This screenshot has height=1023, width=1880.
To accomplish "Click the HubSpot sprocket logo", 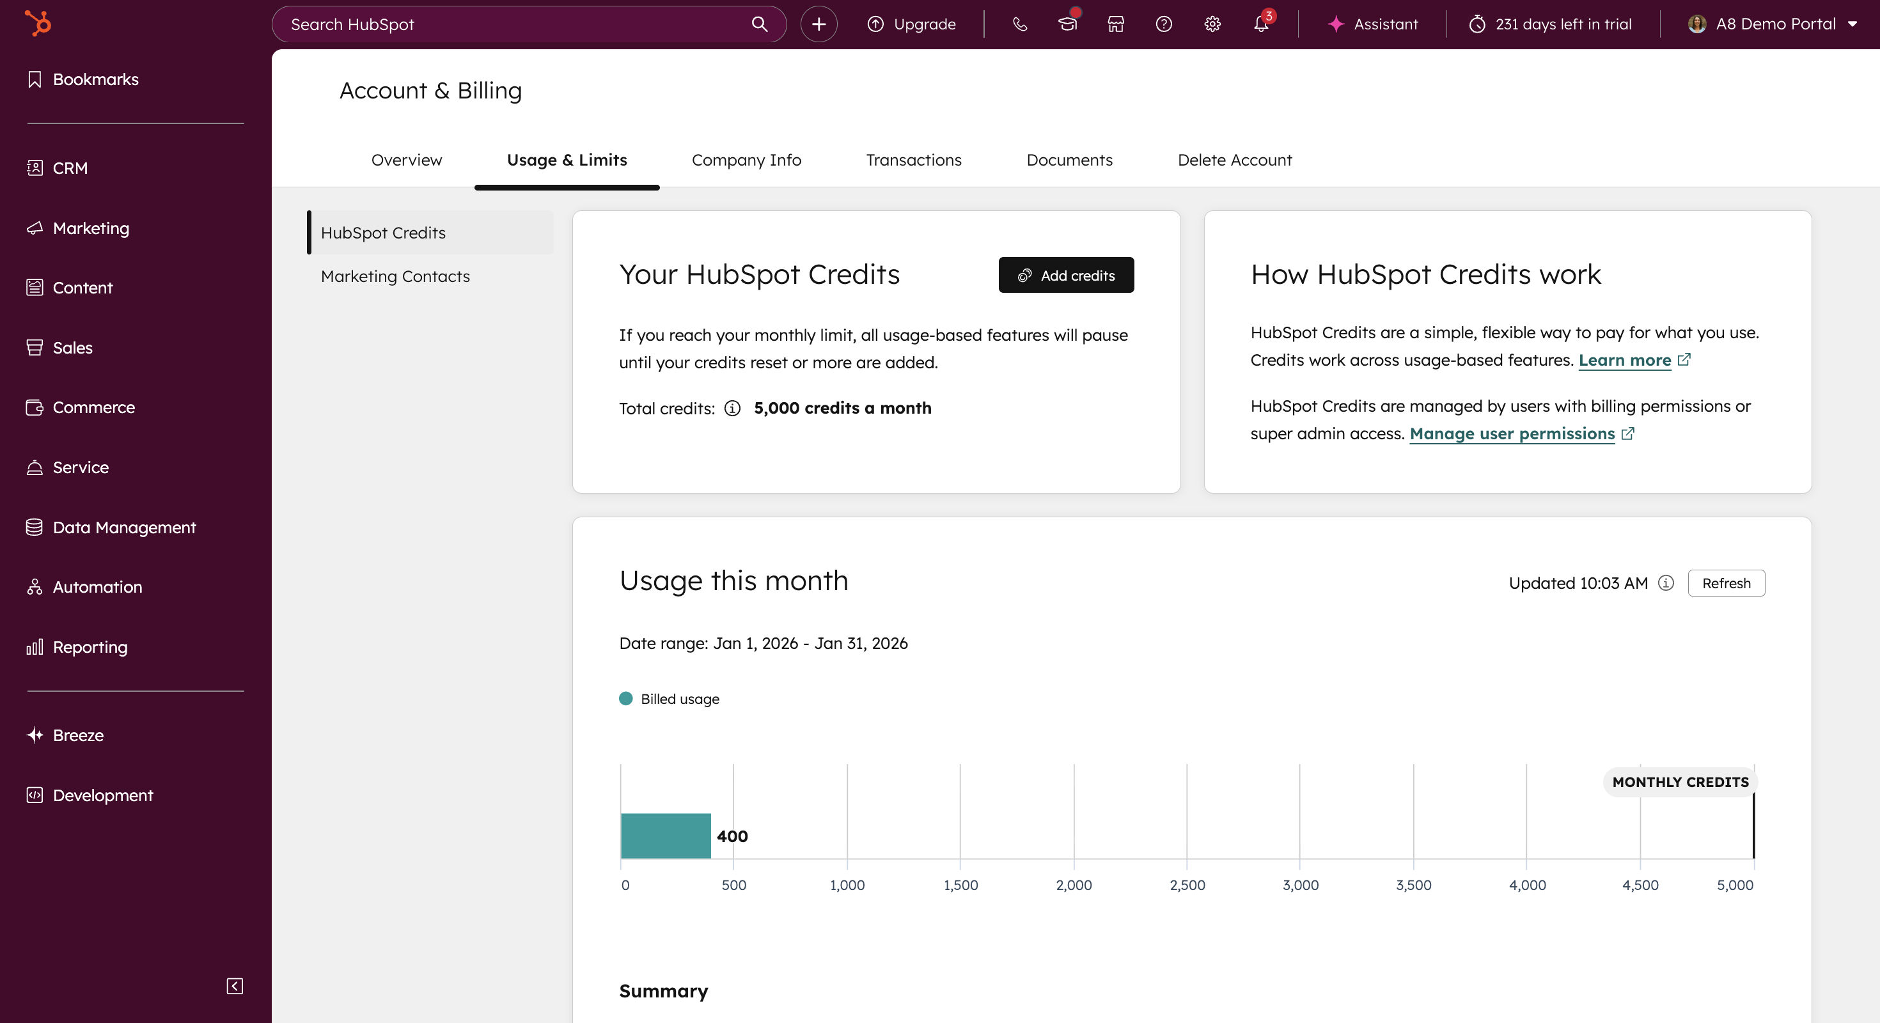I will click(38, 24).
